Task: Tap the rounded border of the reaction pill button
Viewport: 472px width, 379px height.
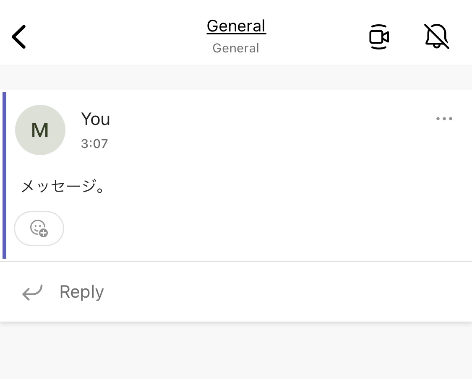Action: click(39, 211)
